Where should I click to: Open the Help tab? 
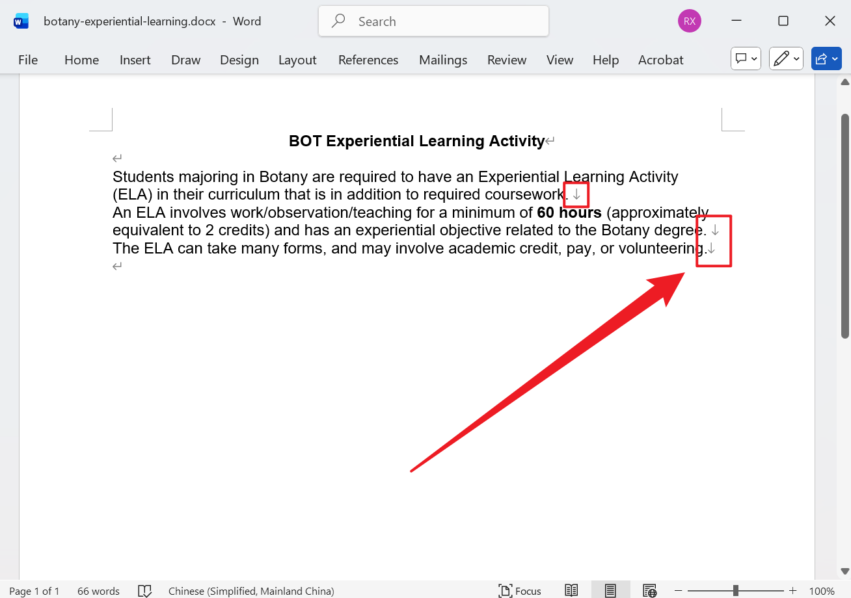[x=606, y=60]
